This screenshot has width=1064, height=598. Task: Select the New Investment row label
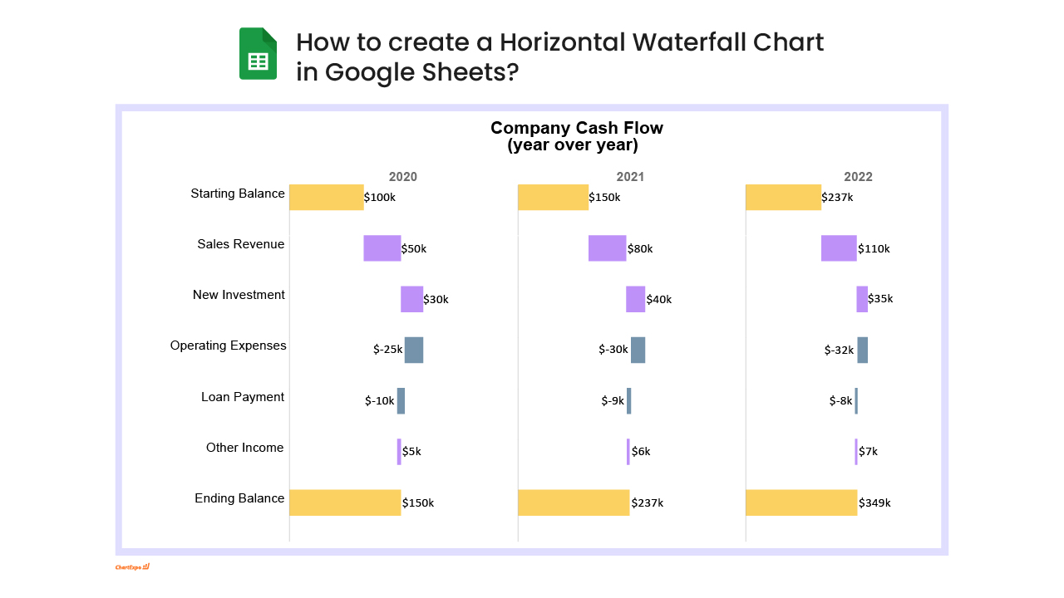click(239, 295)
